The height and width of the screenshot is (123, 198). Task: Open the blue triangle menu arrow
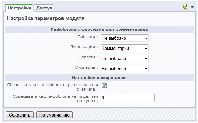click(192, 7)
